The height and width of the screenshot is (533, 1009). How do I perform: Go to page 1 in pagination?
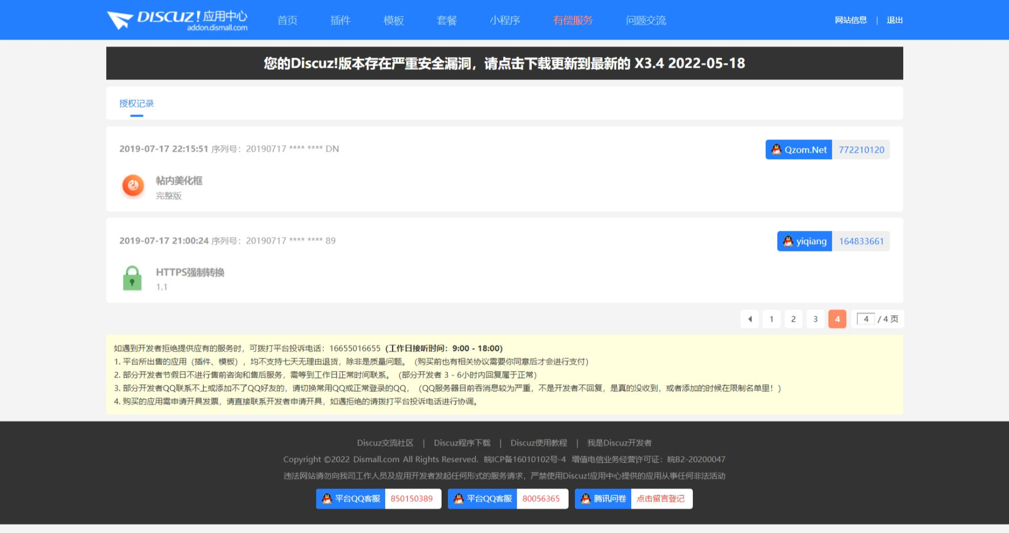pos(772,319)
